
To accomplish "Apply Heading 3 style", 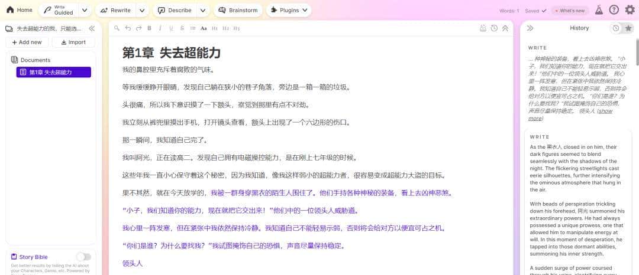I will [236, 28].
